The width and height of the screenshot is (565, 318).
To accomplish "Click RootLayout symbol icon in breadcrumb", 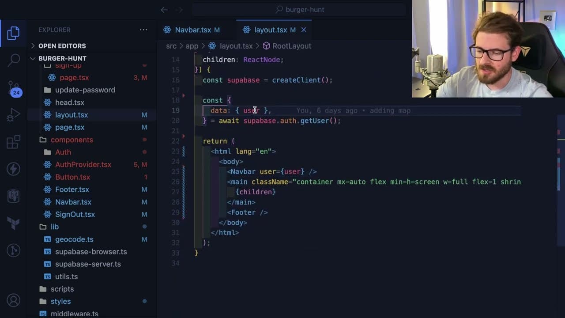I will pyautogui.click(x=266, y=46).
